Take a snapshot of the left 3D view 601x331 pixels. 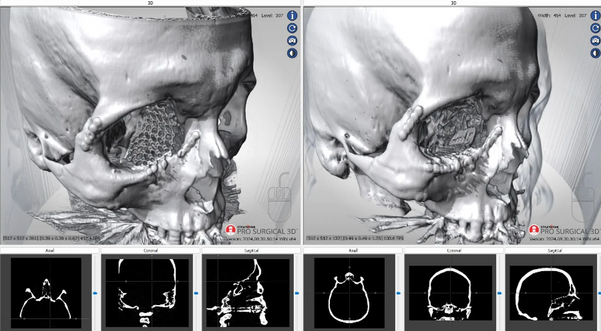click(x=292, y=41)
